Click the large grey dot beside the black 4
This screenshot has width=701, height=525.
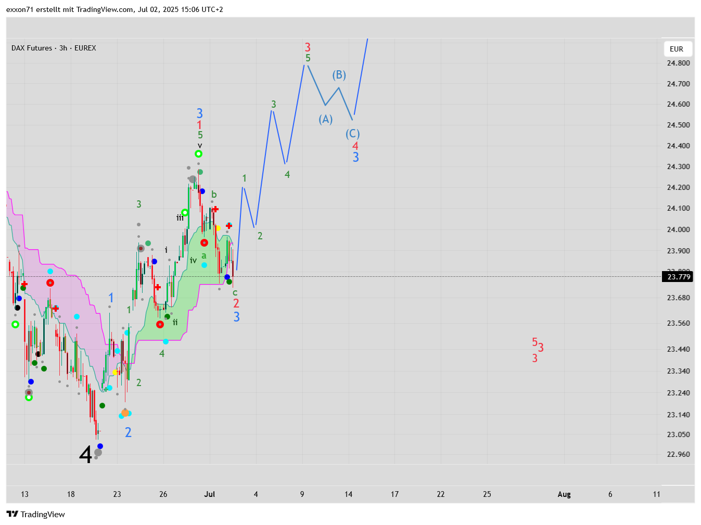point(98,453)
